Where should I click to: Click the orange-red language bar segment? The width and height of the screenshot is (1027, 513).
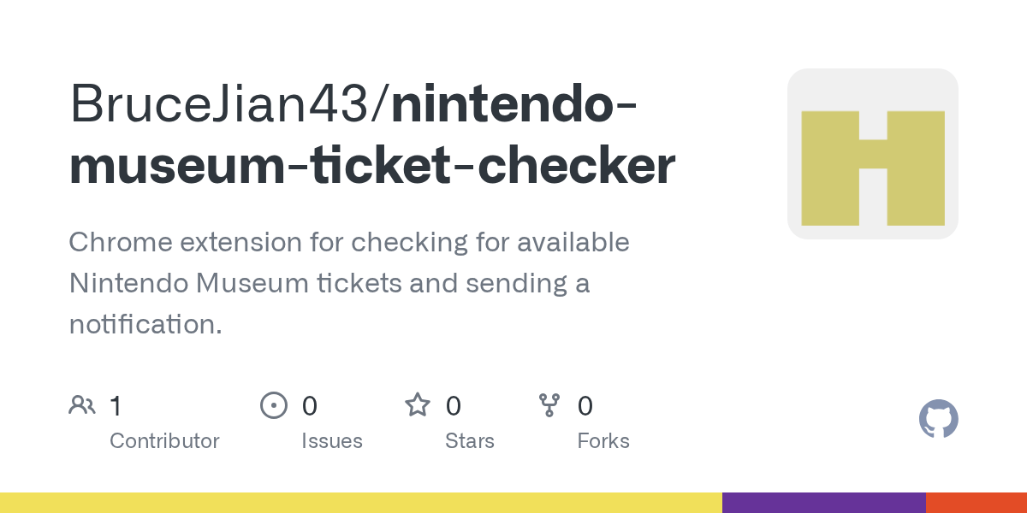(x=976, y=503)
